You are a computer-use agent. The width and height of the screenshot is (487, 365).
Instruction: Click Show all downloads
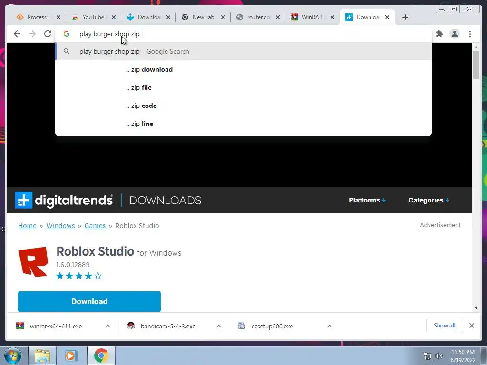pyautogui.click(x=445, y=326)
